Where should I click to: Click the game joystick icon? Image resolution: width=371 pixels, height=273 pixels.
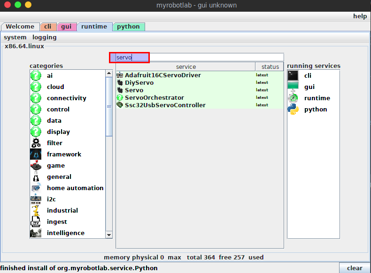36,165
